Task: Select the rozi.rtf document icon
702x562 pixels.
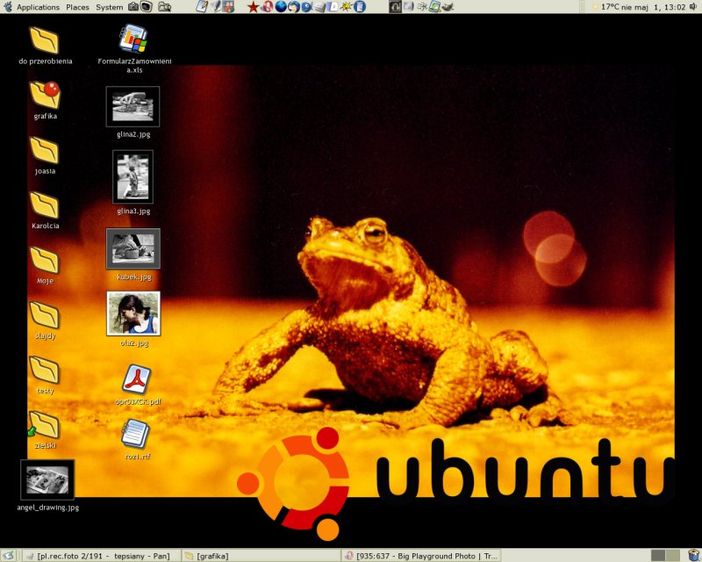Action: 136,434
